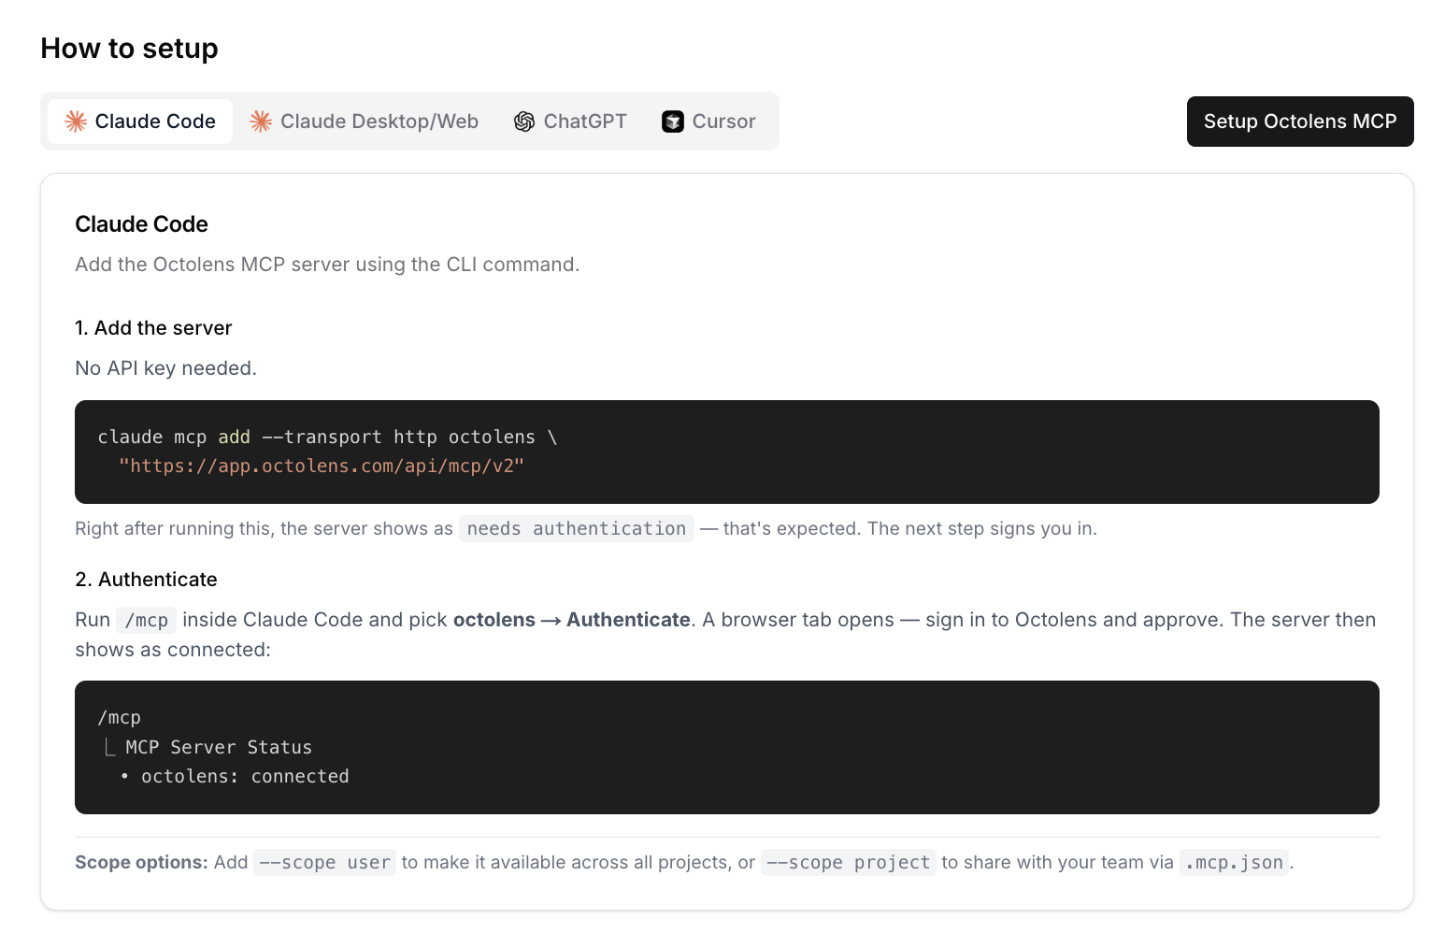This screenshot has height=933, width=1445.
Task: Click the ".mcp.json" file name
Action: coord(1235,863)
